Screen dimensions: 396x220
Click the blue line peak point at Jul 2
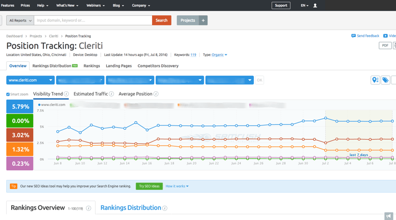click(326, 118)
